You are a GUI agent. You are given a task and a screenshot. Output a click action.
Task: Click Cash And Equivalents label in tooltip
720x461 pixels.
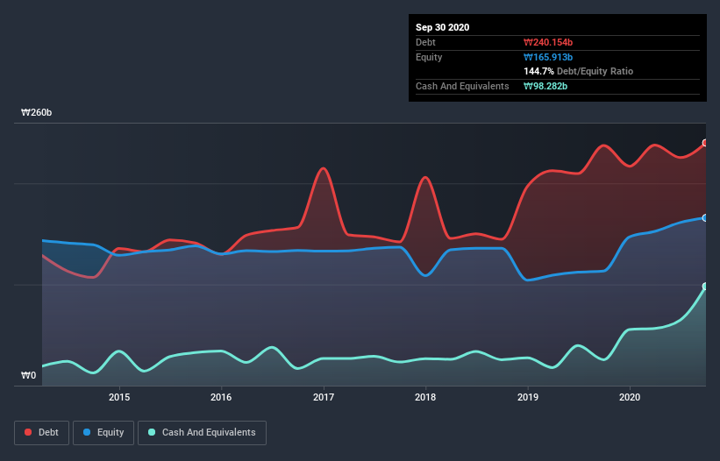(x=462, y=86)
